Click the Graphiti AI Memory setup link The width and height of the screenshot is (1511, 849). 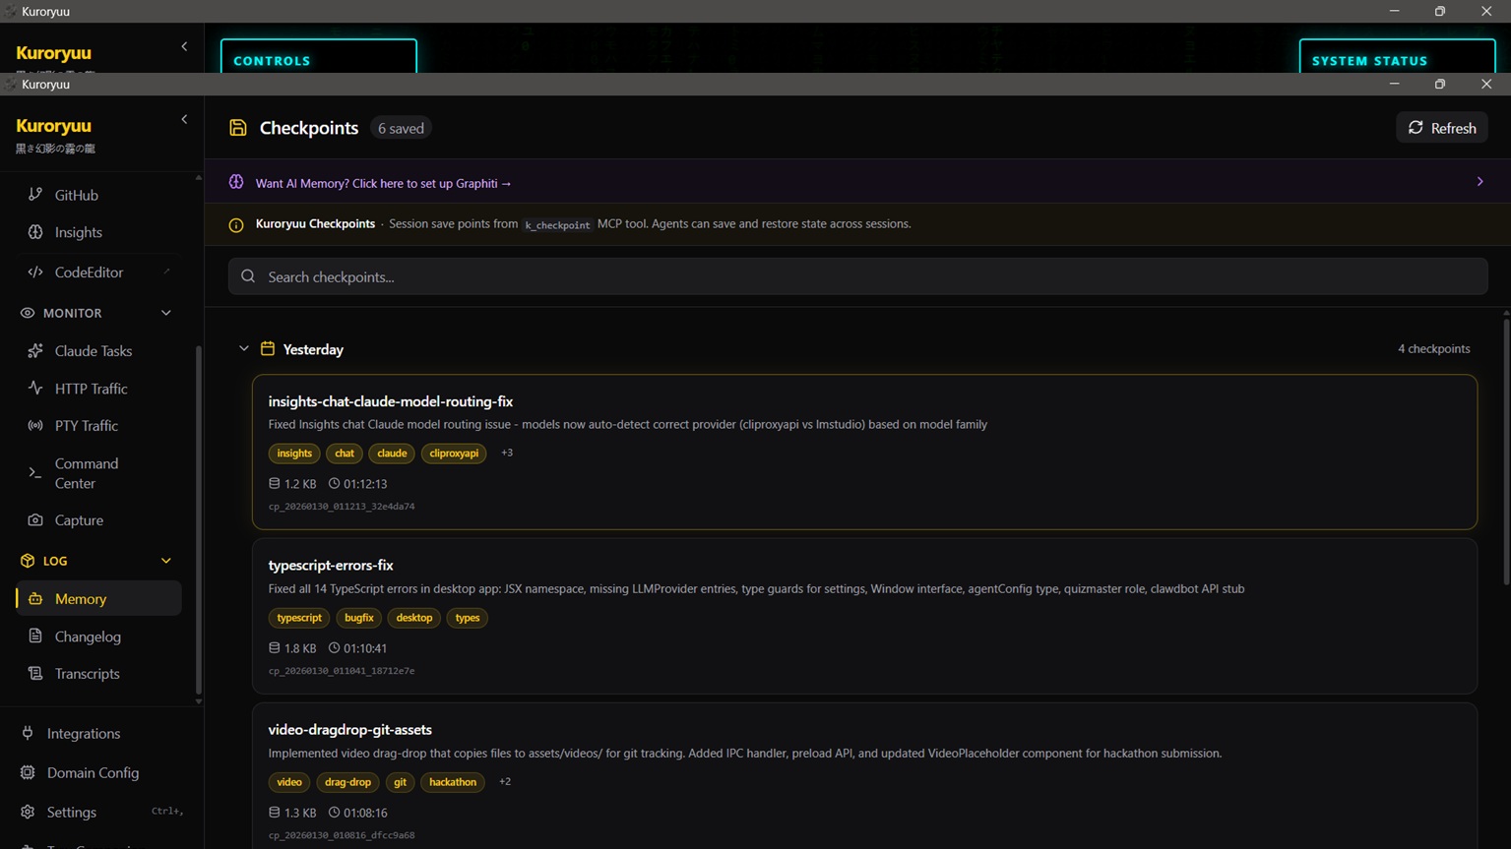(x=383, y=183)
